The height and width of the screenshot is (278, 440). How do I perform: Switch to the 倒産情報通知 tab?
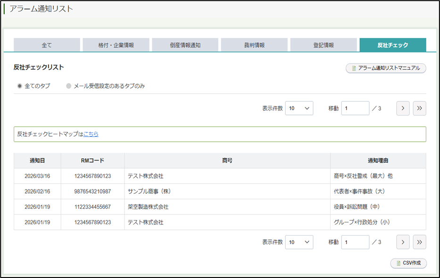(x=185, y=45)
